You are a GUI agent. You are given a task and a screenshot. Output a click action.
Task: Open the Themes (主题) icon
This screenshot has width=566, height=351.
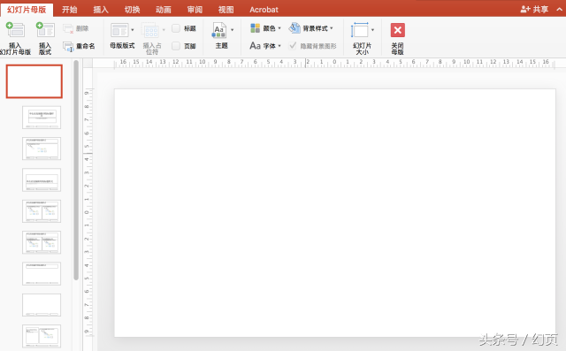pos(219,30)
